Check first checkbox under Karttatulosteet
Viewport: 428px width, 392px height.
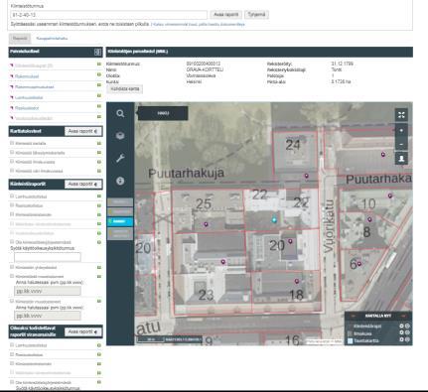click(x=12, y=143)
